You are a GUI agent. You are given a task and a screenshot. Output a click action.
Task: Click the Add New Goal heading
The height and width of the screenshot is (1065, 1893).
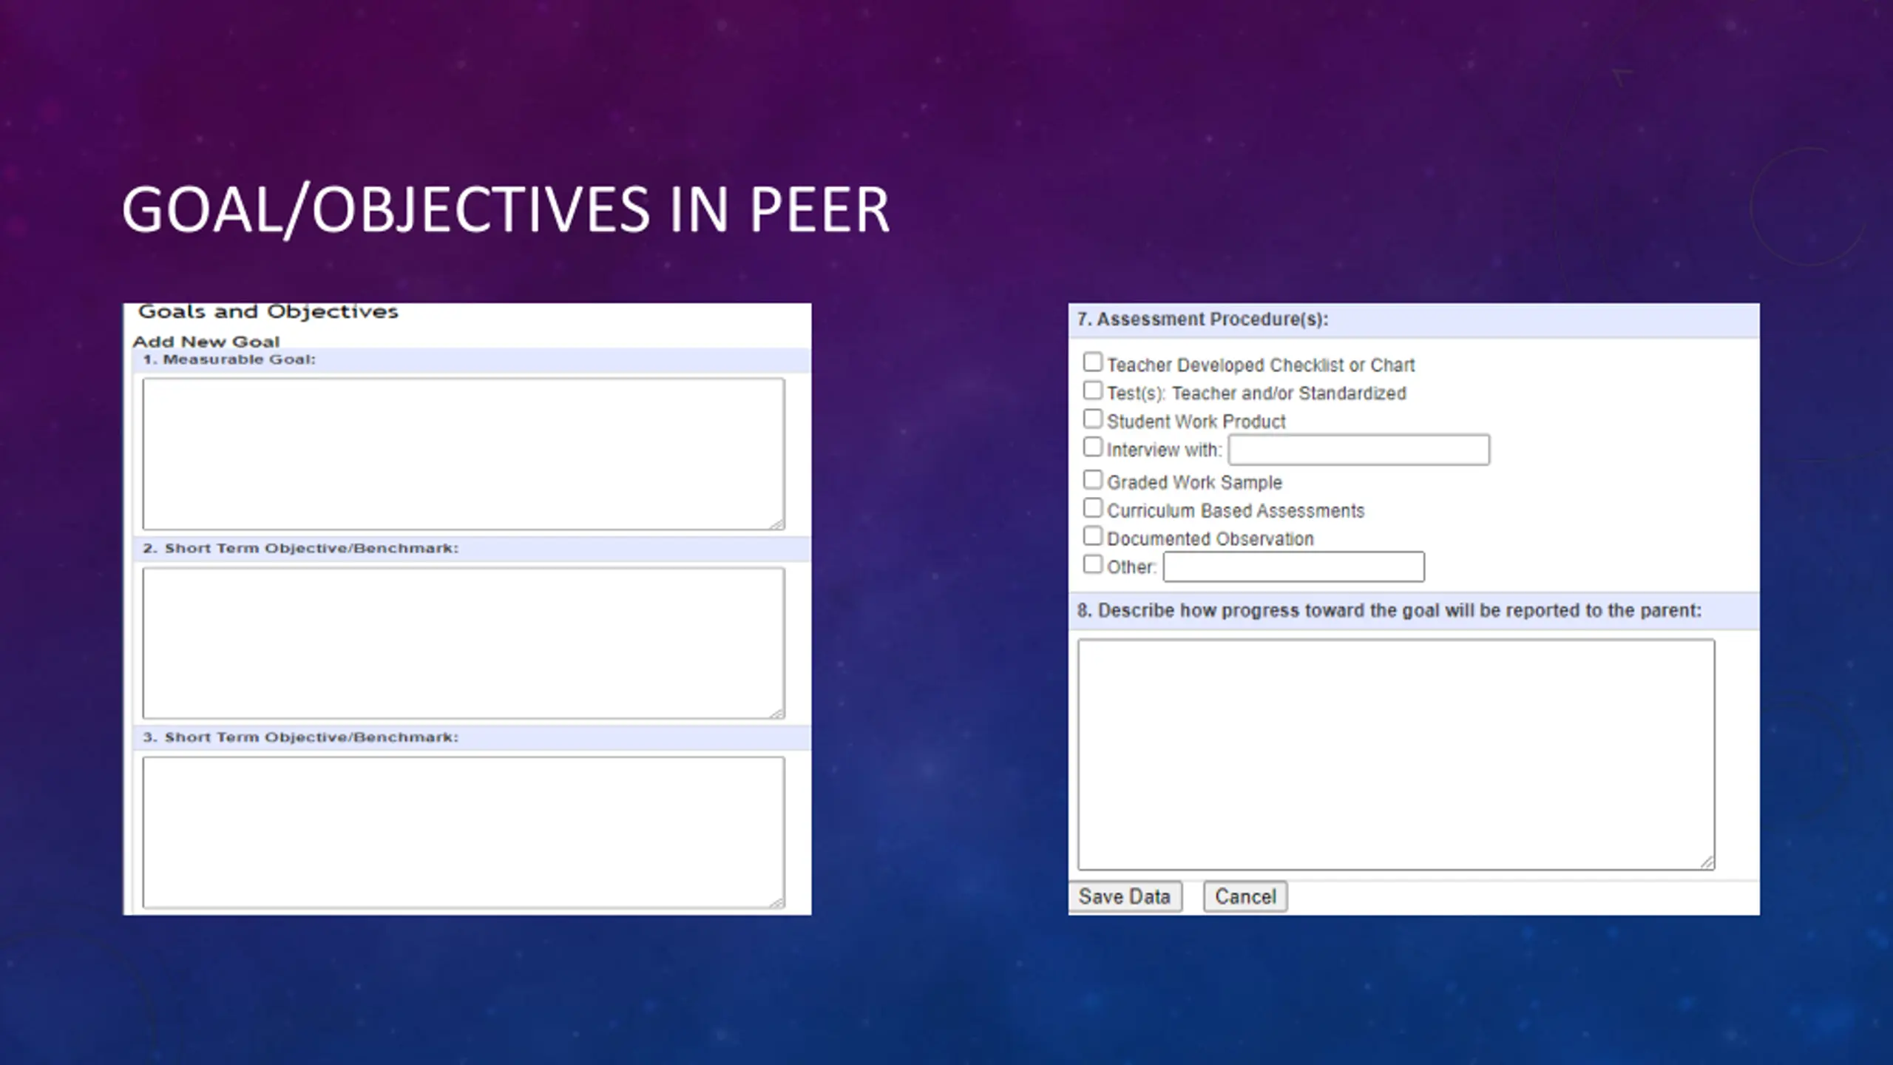pos(206,342)
